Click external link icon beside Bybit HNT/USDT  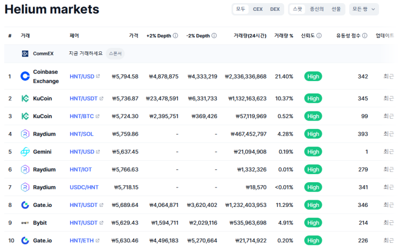pyautogui.click(x=101, y=223)
